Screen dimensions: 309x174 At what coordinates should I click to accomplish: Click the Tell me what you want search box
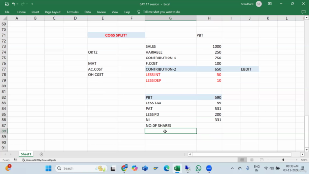click(x=161, y=12)
